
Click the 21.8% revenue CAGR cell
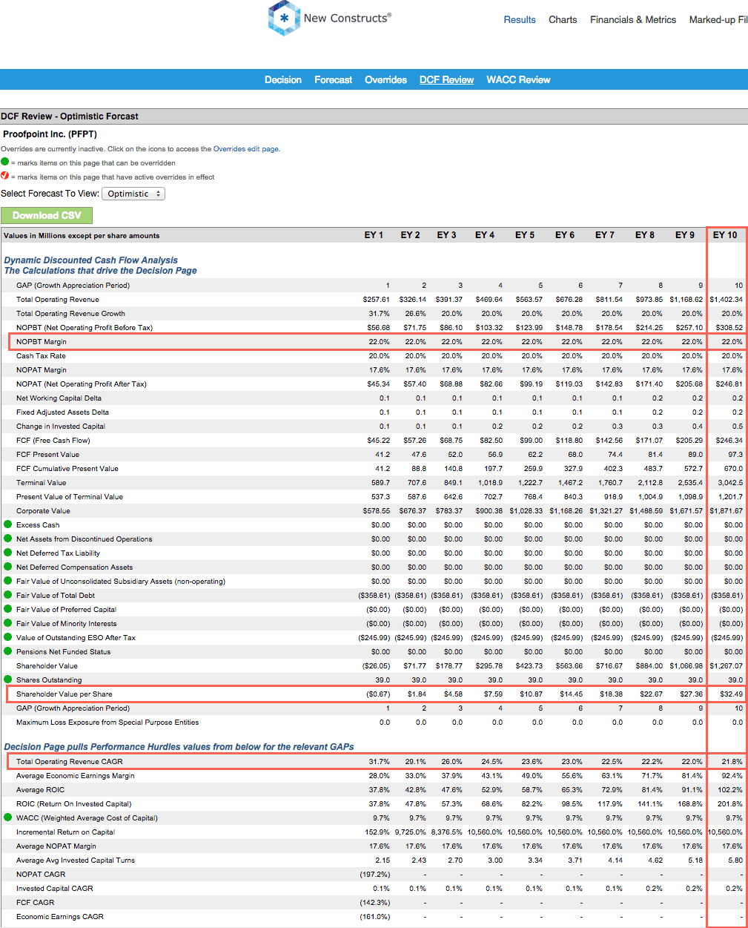point(732,762)
